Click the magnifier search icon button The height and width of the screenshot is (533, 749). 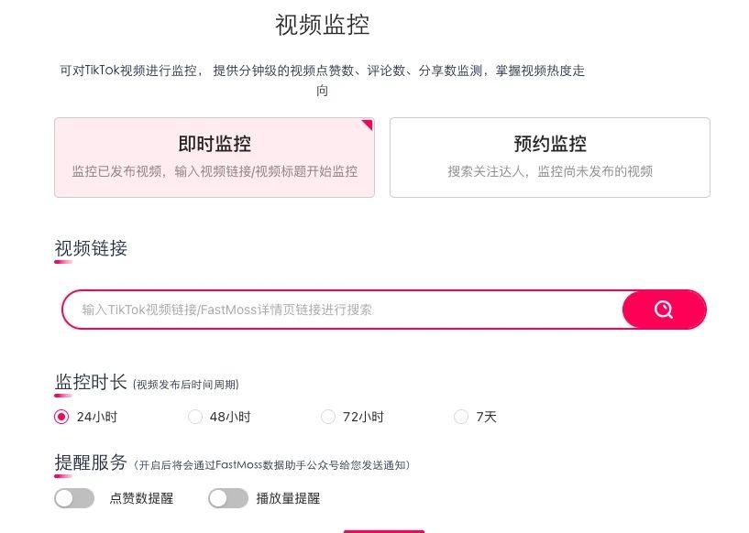click(x=664, y=310)
